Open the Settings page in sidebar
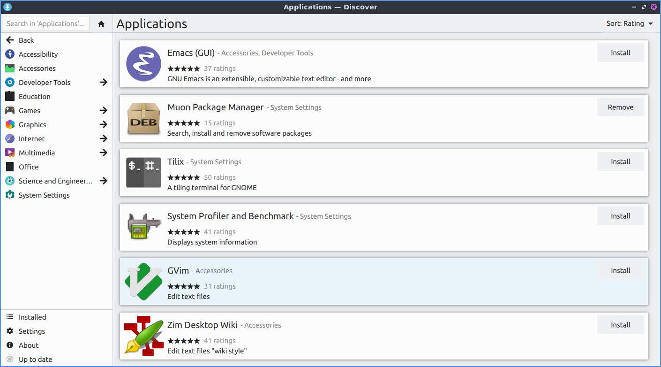661x367 pixels. point(31,331)
